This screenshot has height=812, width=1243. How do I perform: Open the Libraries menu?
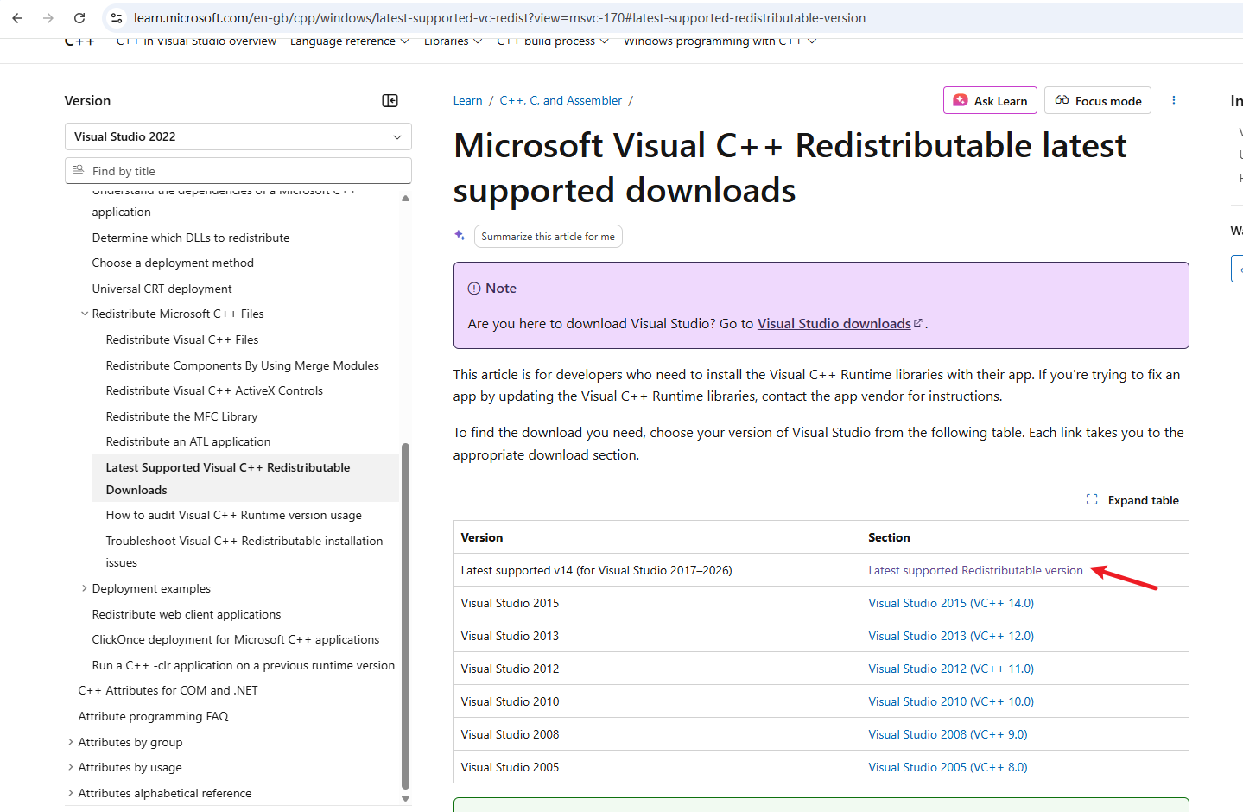click(x=453, y=41)
